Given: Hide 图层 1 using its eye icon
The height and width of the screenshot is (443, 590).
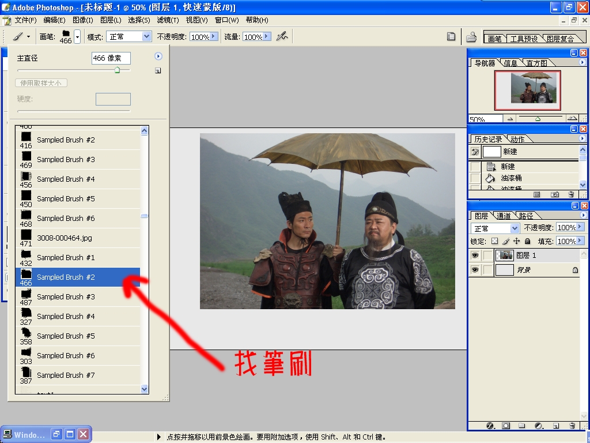Looking at the screenshot, I should click(475, 256).
